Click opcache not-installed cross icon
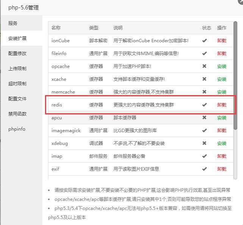243x225 pixels. coord(204,66)
